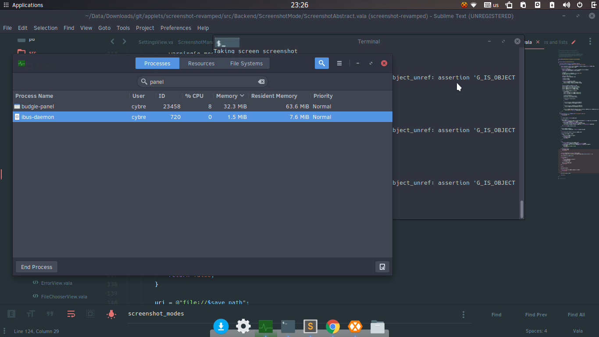This screenshot has height=337, width=599.
Task: Click terminal window vertical scrollbar
Action: point(521,209)
